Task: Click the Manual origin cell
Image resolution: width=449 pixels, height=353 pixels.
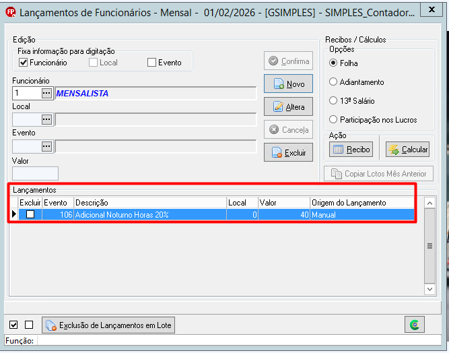Action: click(x=362, y=214)
